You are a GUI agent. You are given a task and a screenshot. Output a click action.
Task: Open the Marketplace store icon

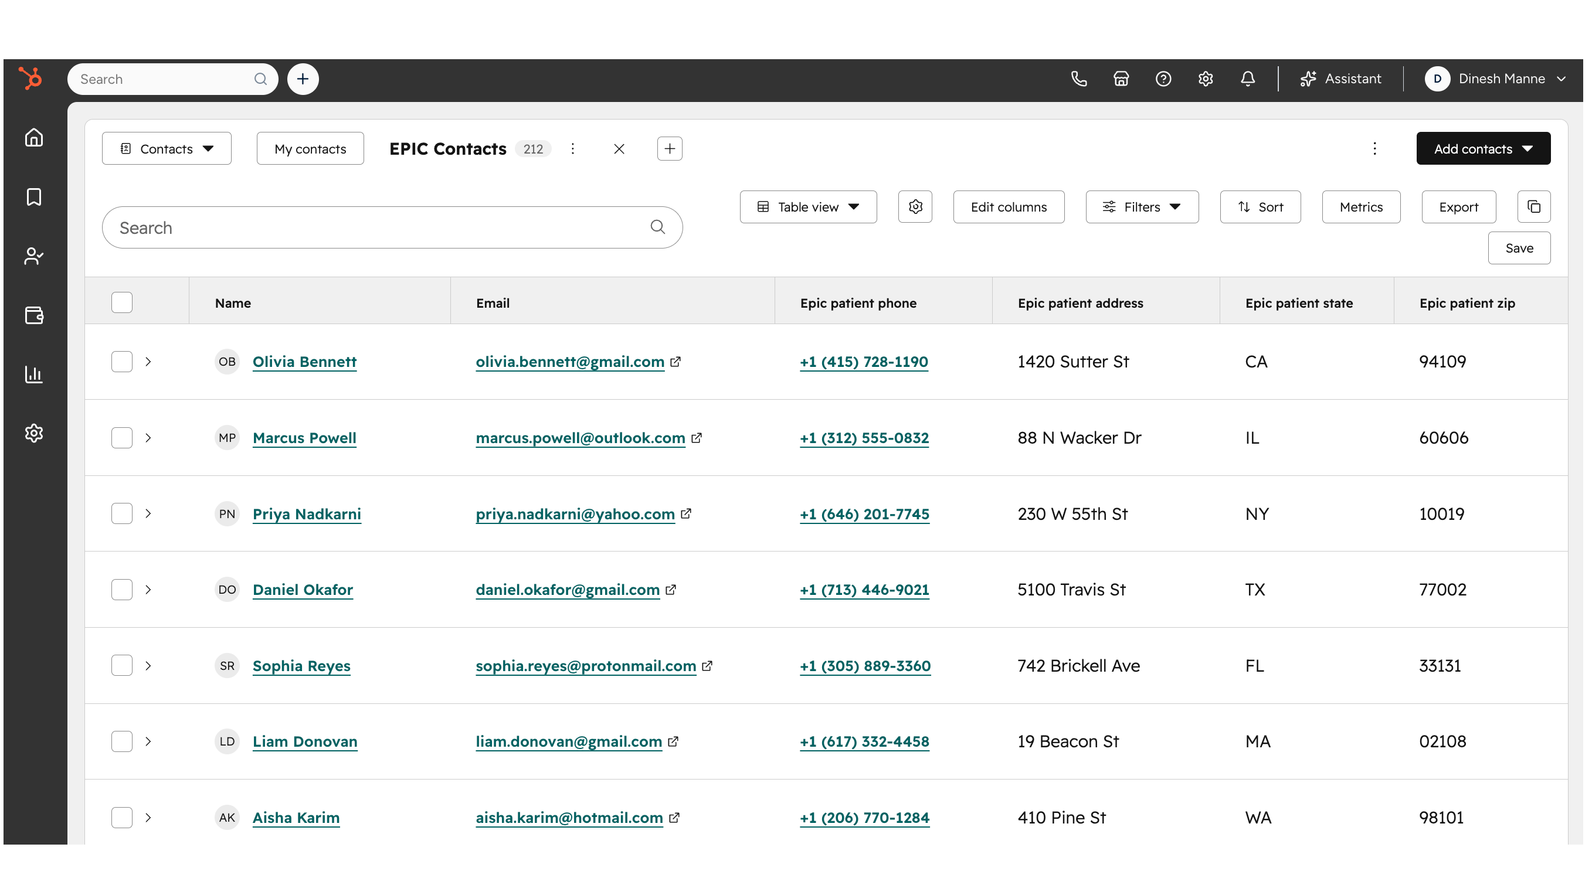pos(1121,79)
